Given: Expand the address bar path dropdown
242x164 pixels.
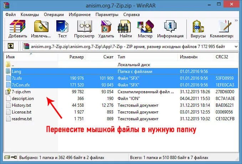Looking at the screenshot, I should point(236,47).
